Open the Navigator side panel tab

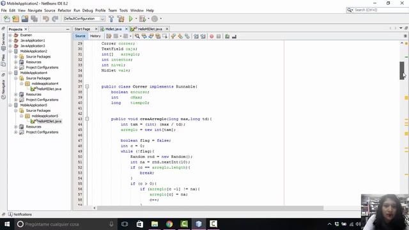pyautogui.click(x=3, y=89)
